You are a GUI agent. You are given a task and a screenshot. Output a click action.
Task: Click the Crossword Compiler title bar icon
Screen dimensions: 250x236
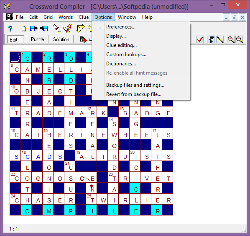tap(7, 6)
